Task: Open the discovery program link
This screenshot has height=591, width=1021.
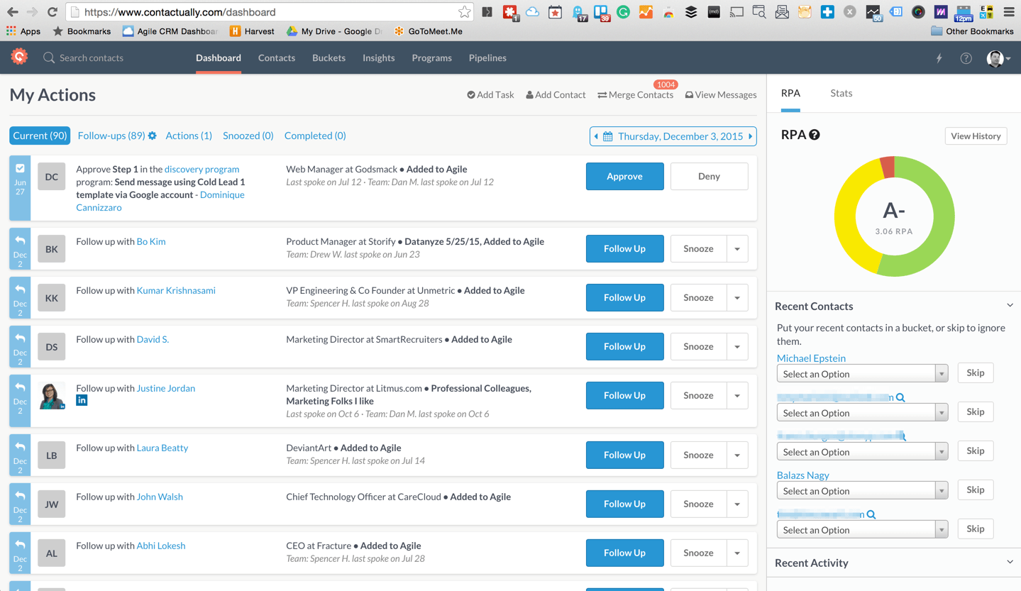Action: [202, 170]
